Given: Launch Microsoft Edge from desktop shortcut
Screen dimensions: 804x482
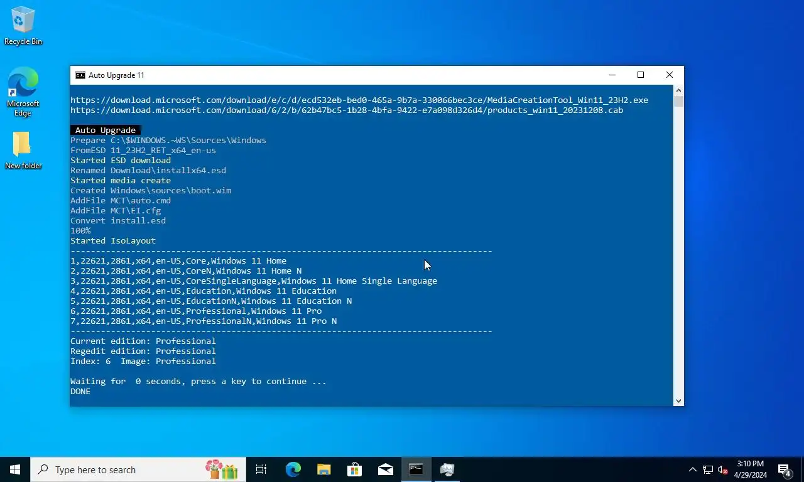Looking at the screenshot, I should tap(23, 92).
